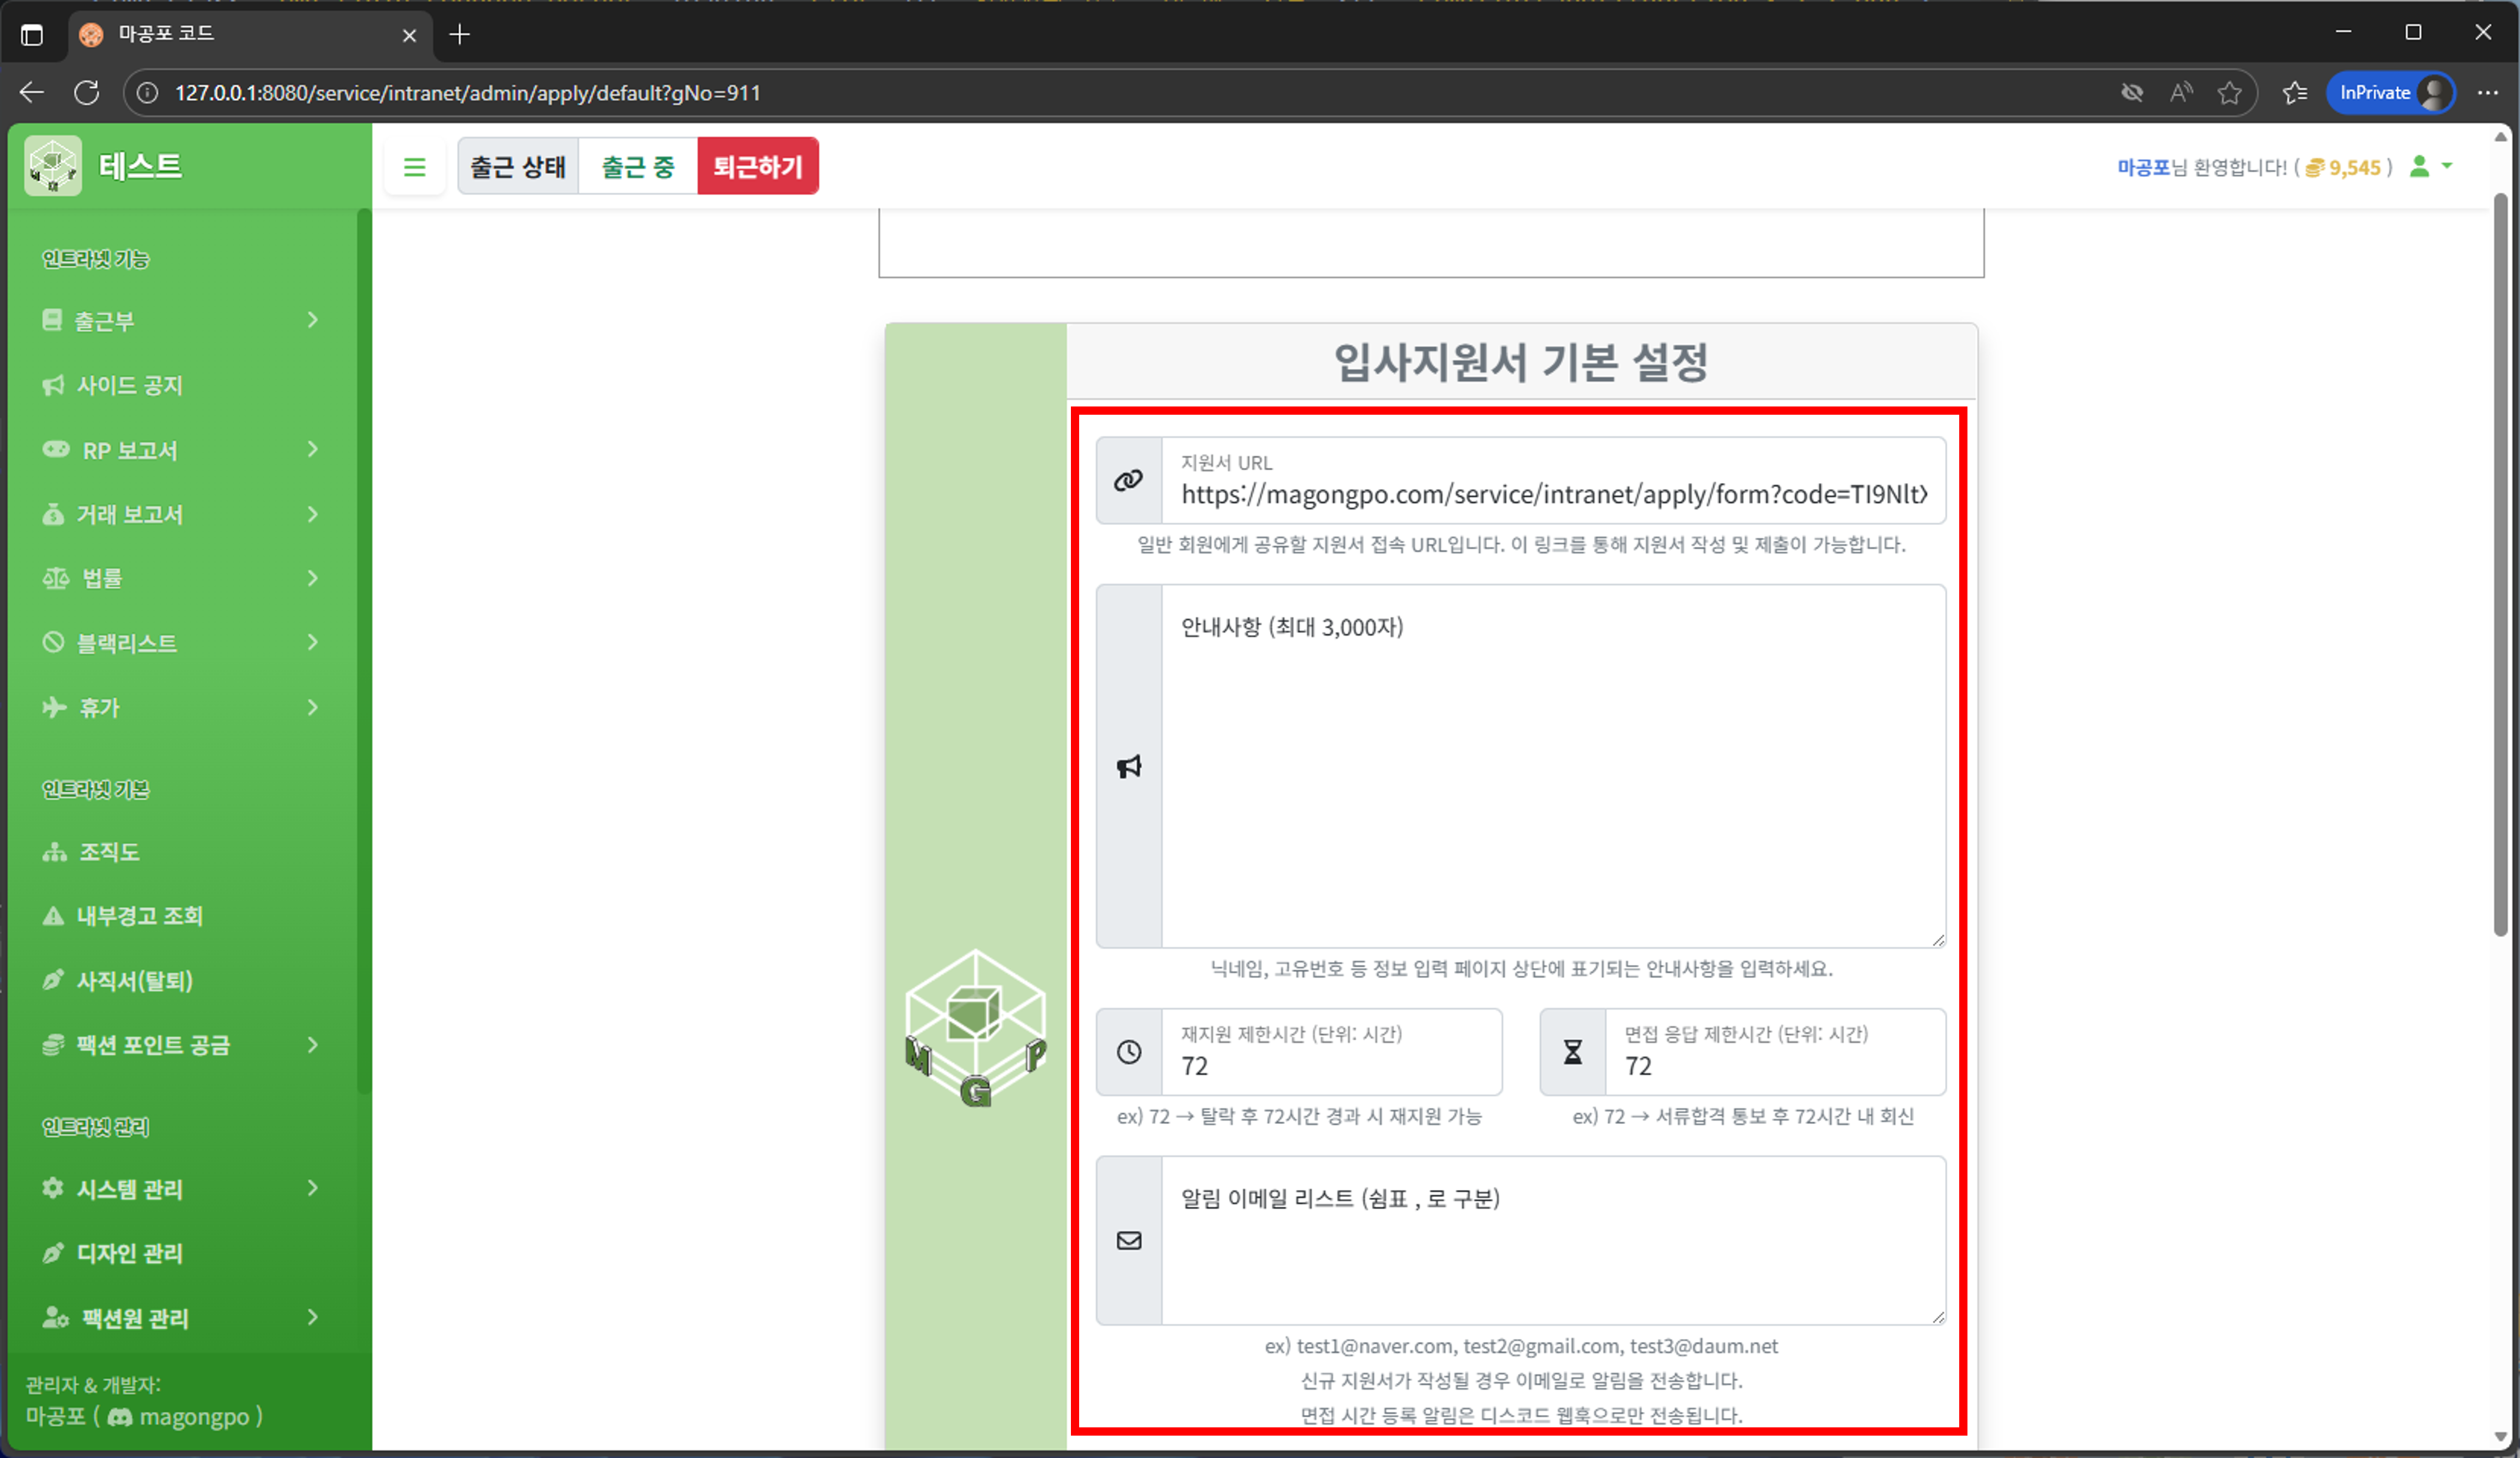
Task: Select the envelope icon beside 알림 이메일 리스트
Action: [1129, 1240]
